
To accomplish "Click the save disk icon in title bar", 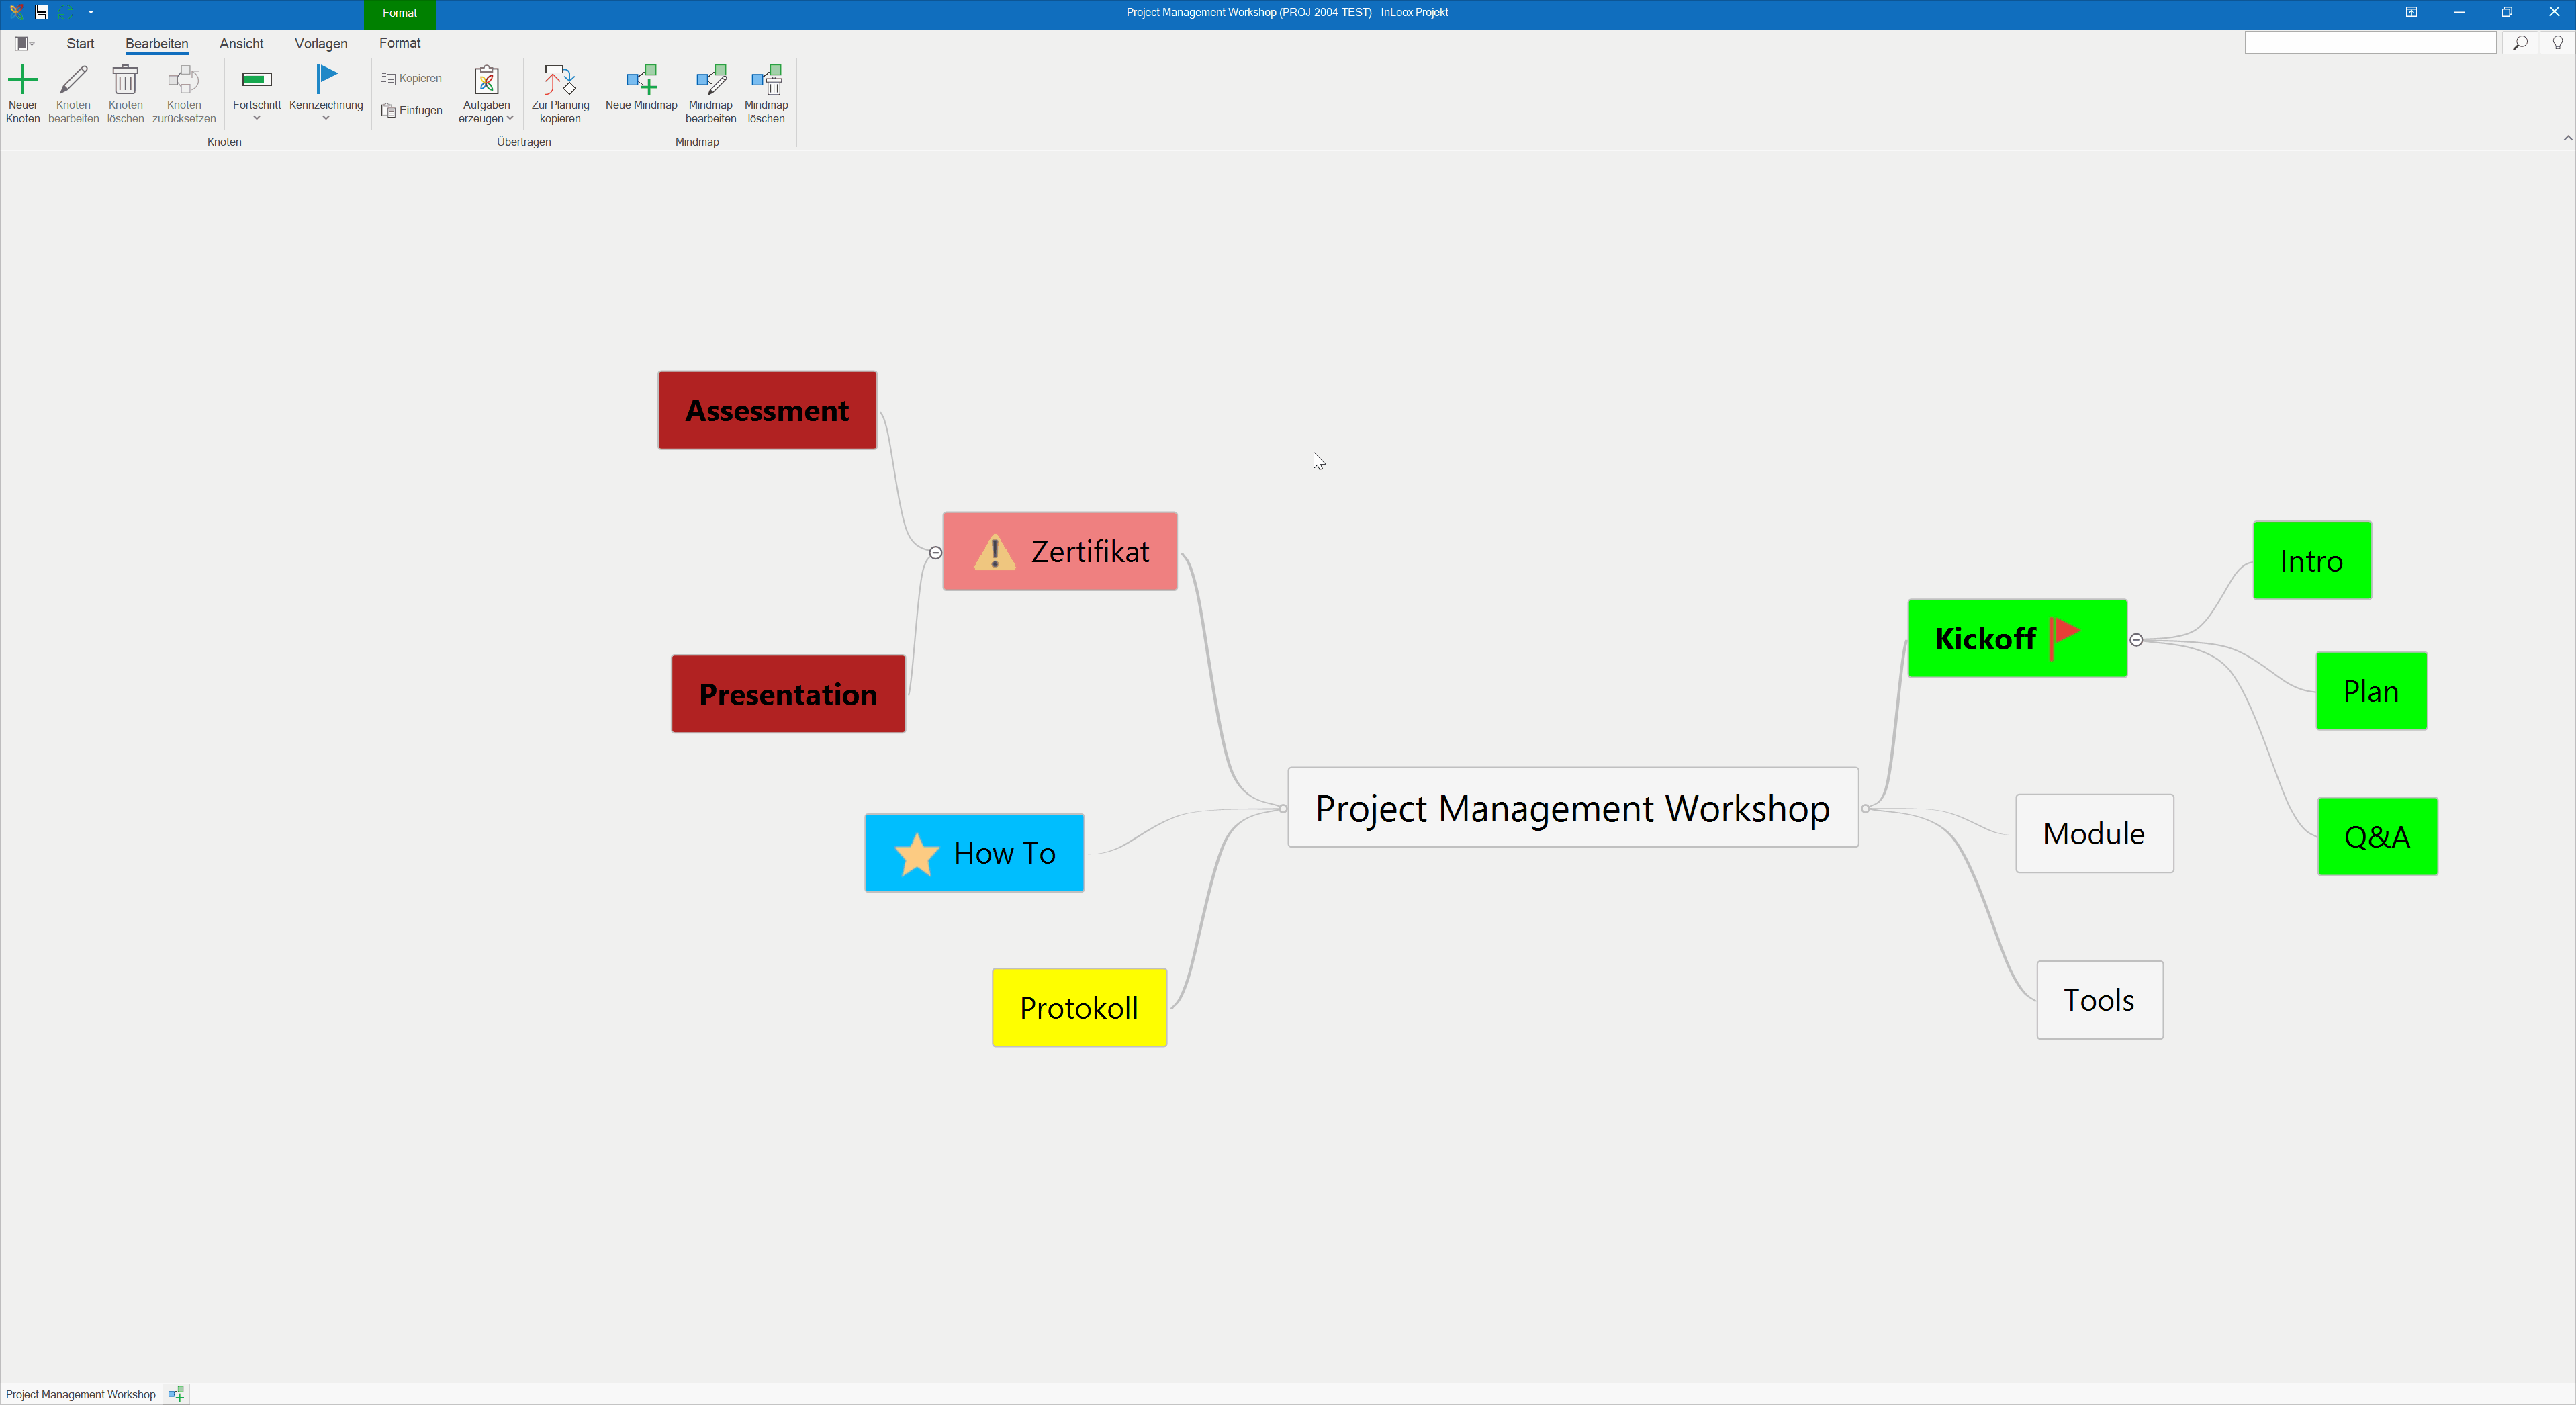I will coord(42,12).
